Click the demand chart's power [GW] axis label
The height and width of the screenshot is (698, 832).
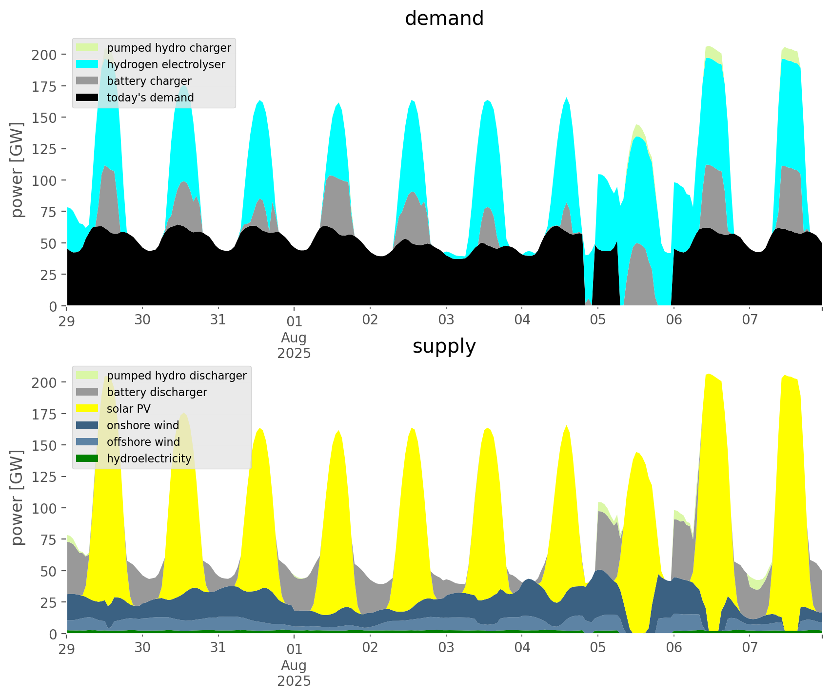[x=17, y=170]
